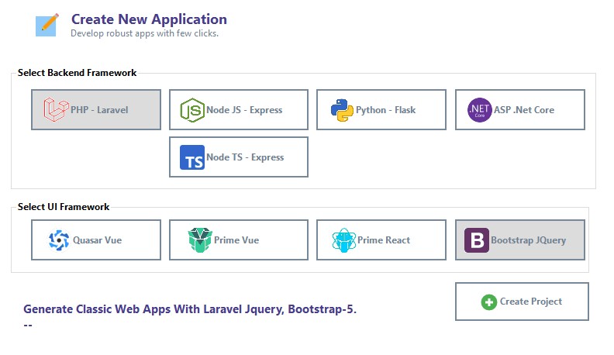Image resolution: width=614 pixels, height=355 pixels.
Task: Click the Select UI Framework label
Action: point(64,207)
